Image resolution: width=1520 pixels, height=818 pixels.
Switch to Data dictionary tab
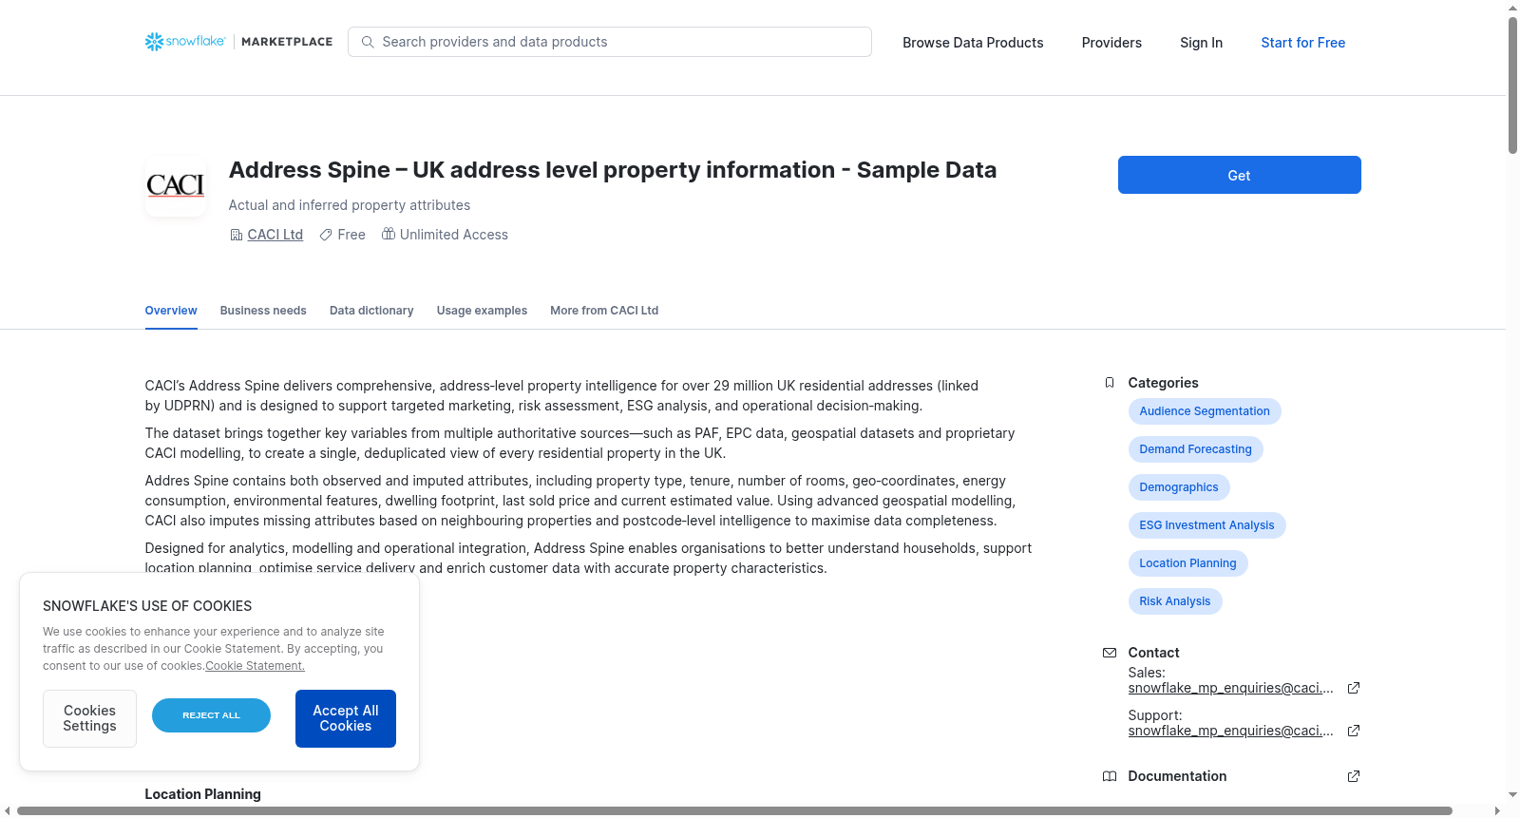tap(371, 311)
